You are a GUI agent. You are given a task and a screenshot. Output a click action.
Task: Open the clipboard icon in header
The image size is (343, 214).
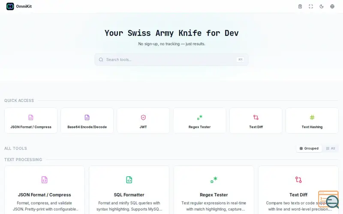click(300, 6)
